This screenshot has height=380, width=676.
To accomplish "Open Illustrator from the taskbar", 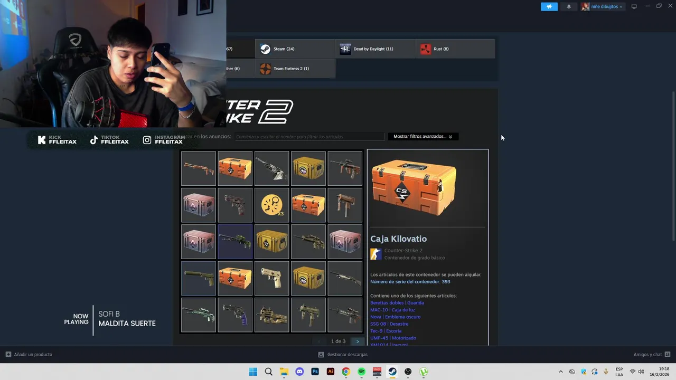I will 331,372.
